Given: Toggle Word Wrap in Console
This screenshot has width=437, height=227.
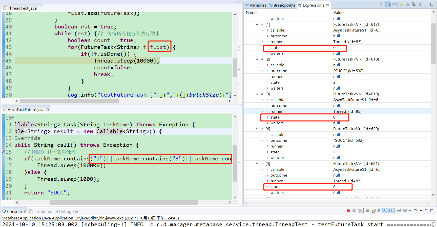Looking at the screenshot, I should point(379,211).
